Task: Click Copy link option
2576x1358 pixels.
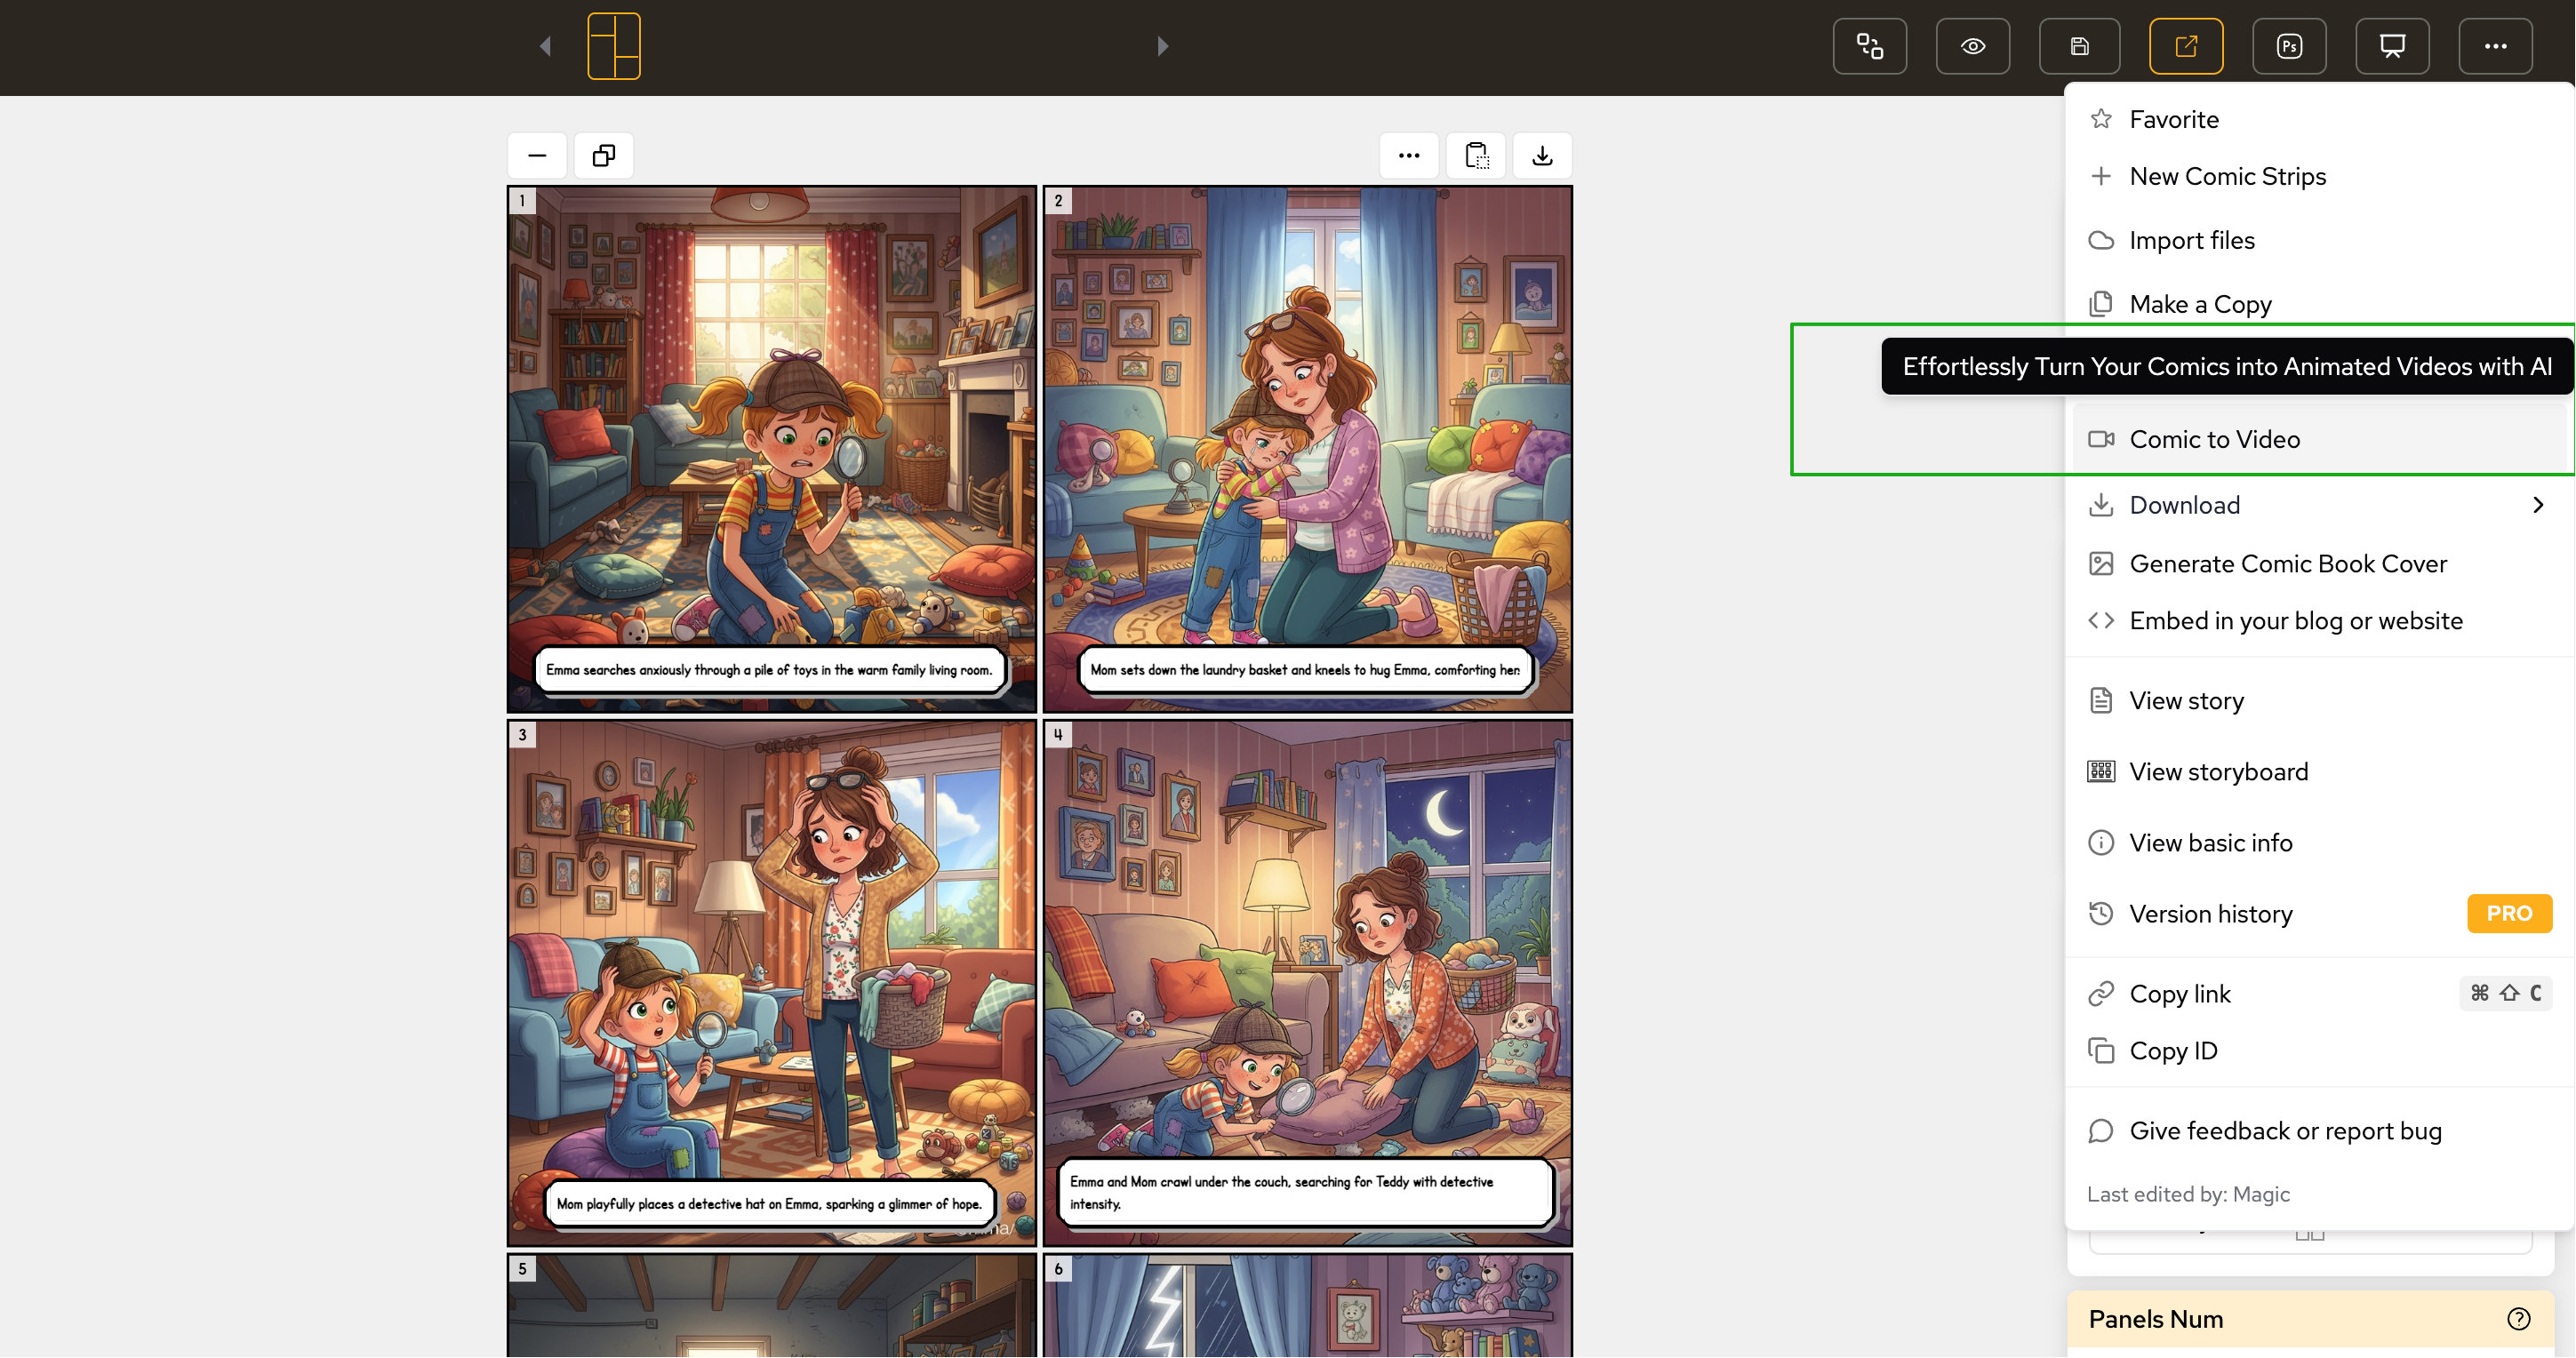Action: pos(2179,993)
